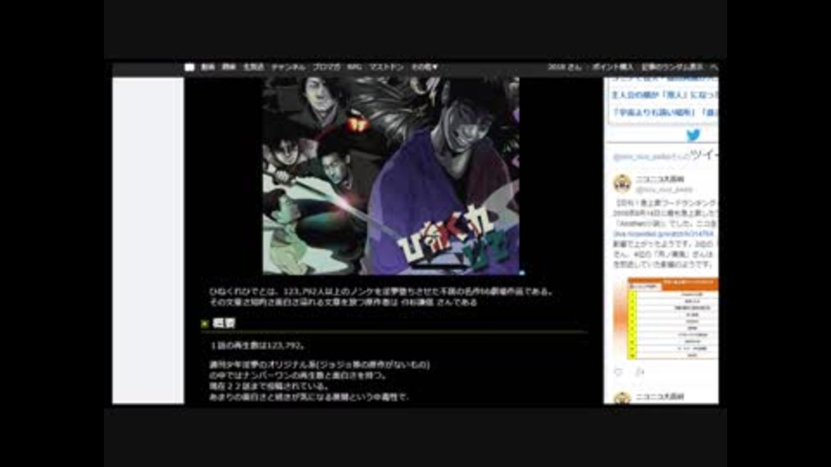The height and width of the screenshot is (467, 831).
Task: Expand the その他 dropdown in header
Action: click(424, 67)
